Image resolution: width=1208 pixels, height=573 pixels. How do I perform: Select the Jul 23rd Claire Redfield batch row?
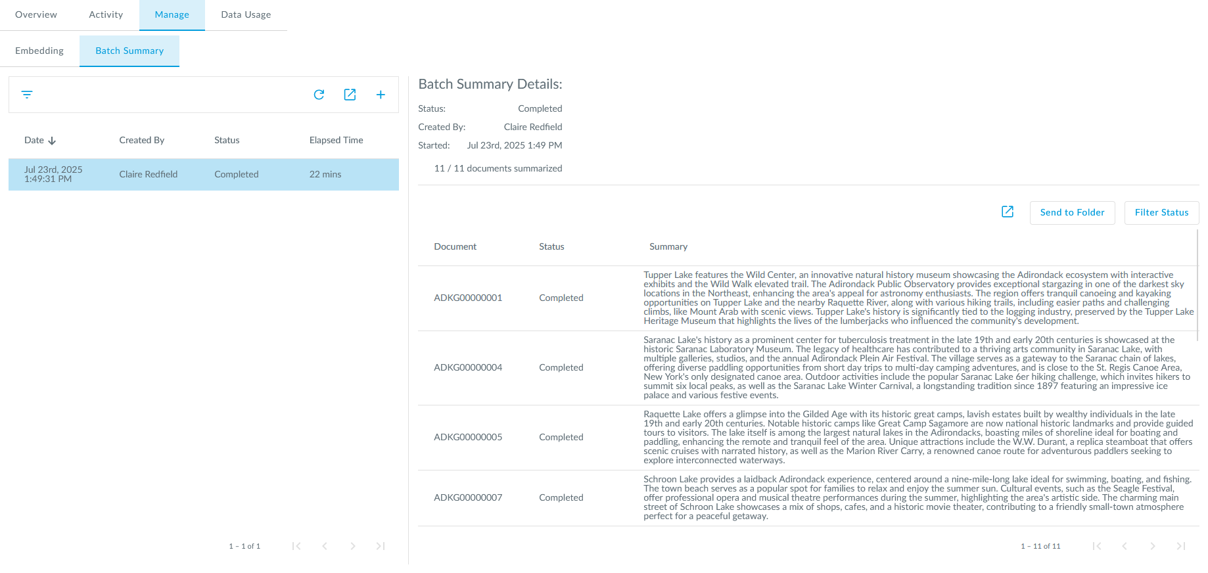(x=203, y=174)
